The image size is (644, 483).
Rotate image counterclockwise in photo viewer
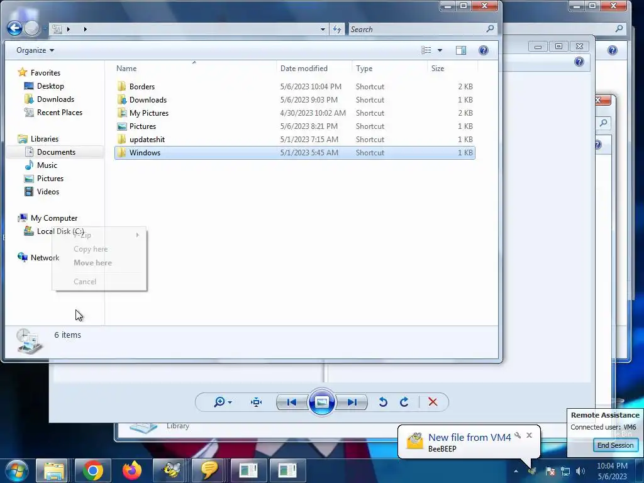383,402
